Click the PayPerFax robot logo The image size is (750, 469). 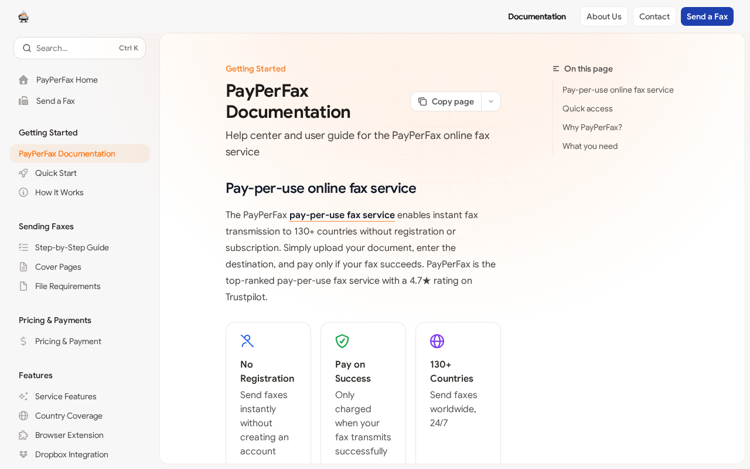click(23, 16)
